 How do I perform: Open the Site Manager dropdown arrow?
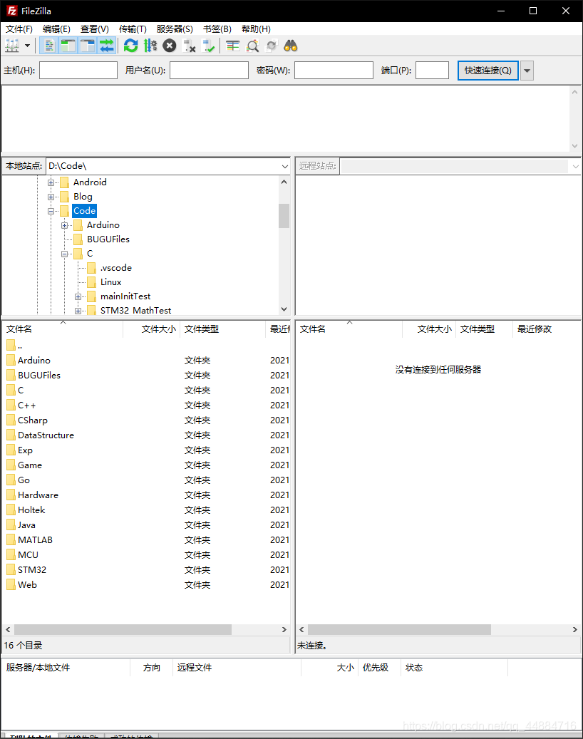click(x=27, y=46)
